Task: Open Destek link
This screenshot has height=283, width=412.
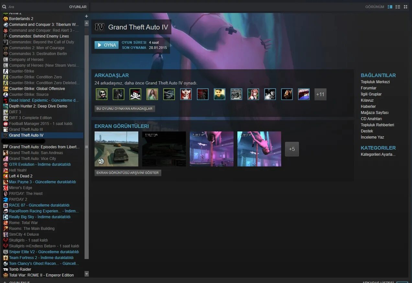Action: (x=367, y=131)
